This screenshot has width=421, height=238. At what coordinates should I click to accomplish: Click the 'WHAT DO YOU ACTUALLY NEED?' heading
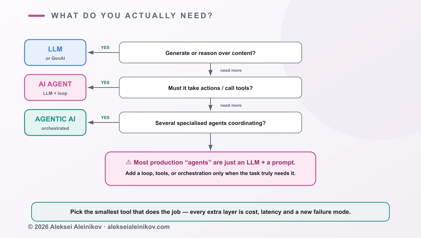coord(132,16)
